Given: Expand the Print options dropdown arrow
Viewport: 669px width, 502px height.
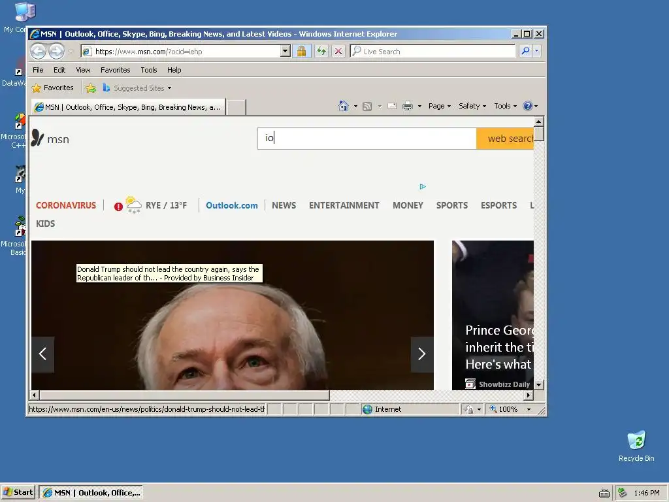Looking at the screenshot, I should tap(419, 107).
